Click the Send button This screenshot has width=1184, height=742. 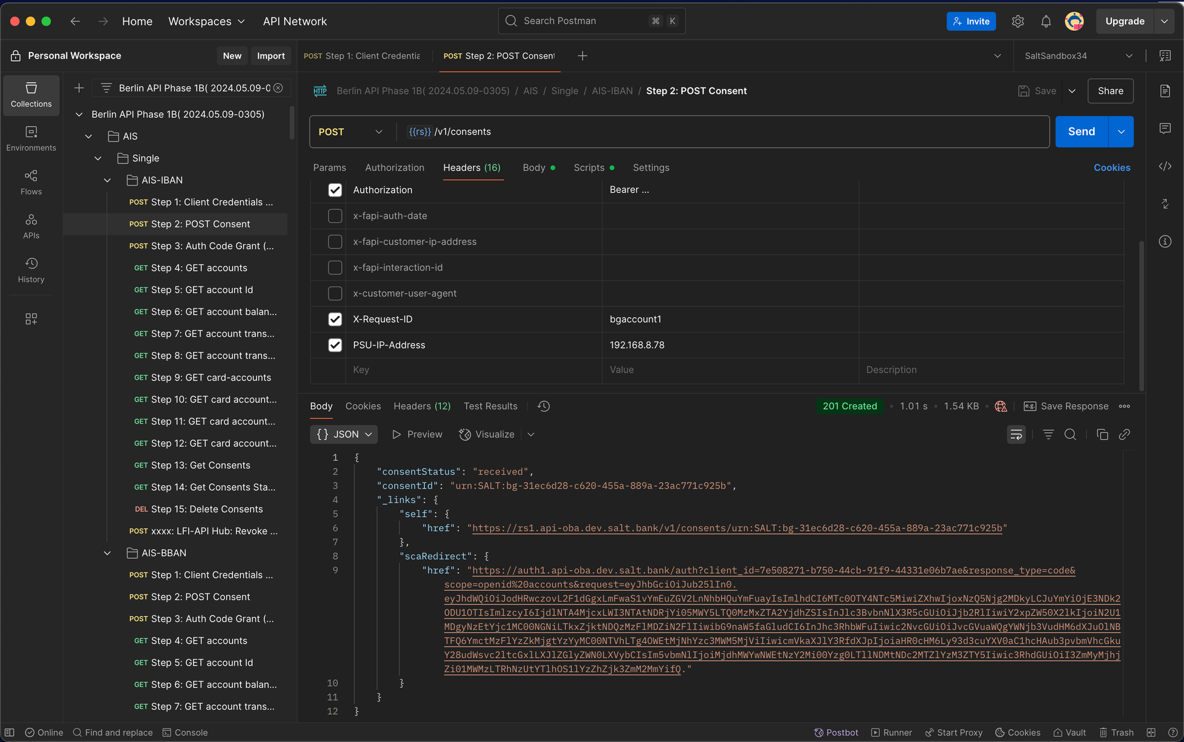[1082, 131]
